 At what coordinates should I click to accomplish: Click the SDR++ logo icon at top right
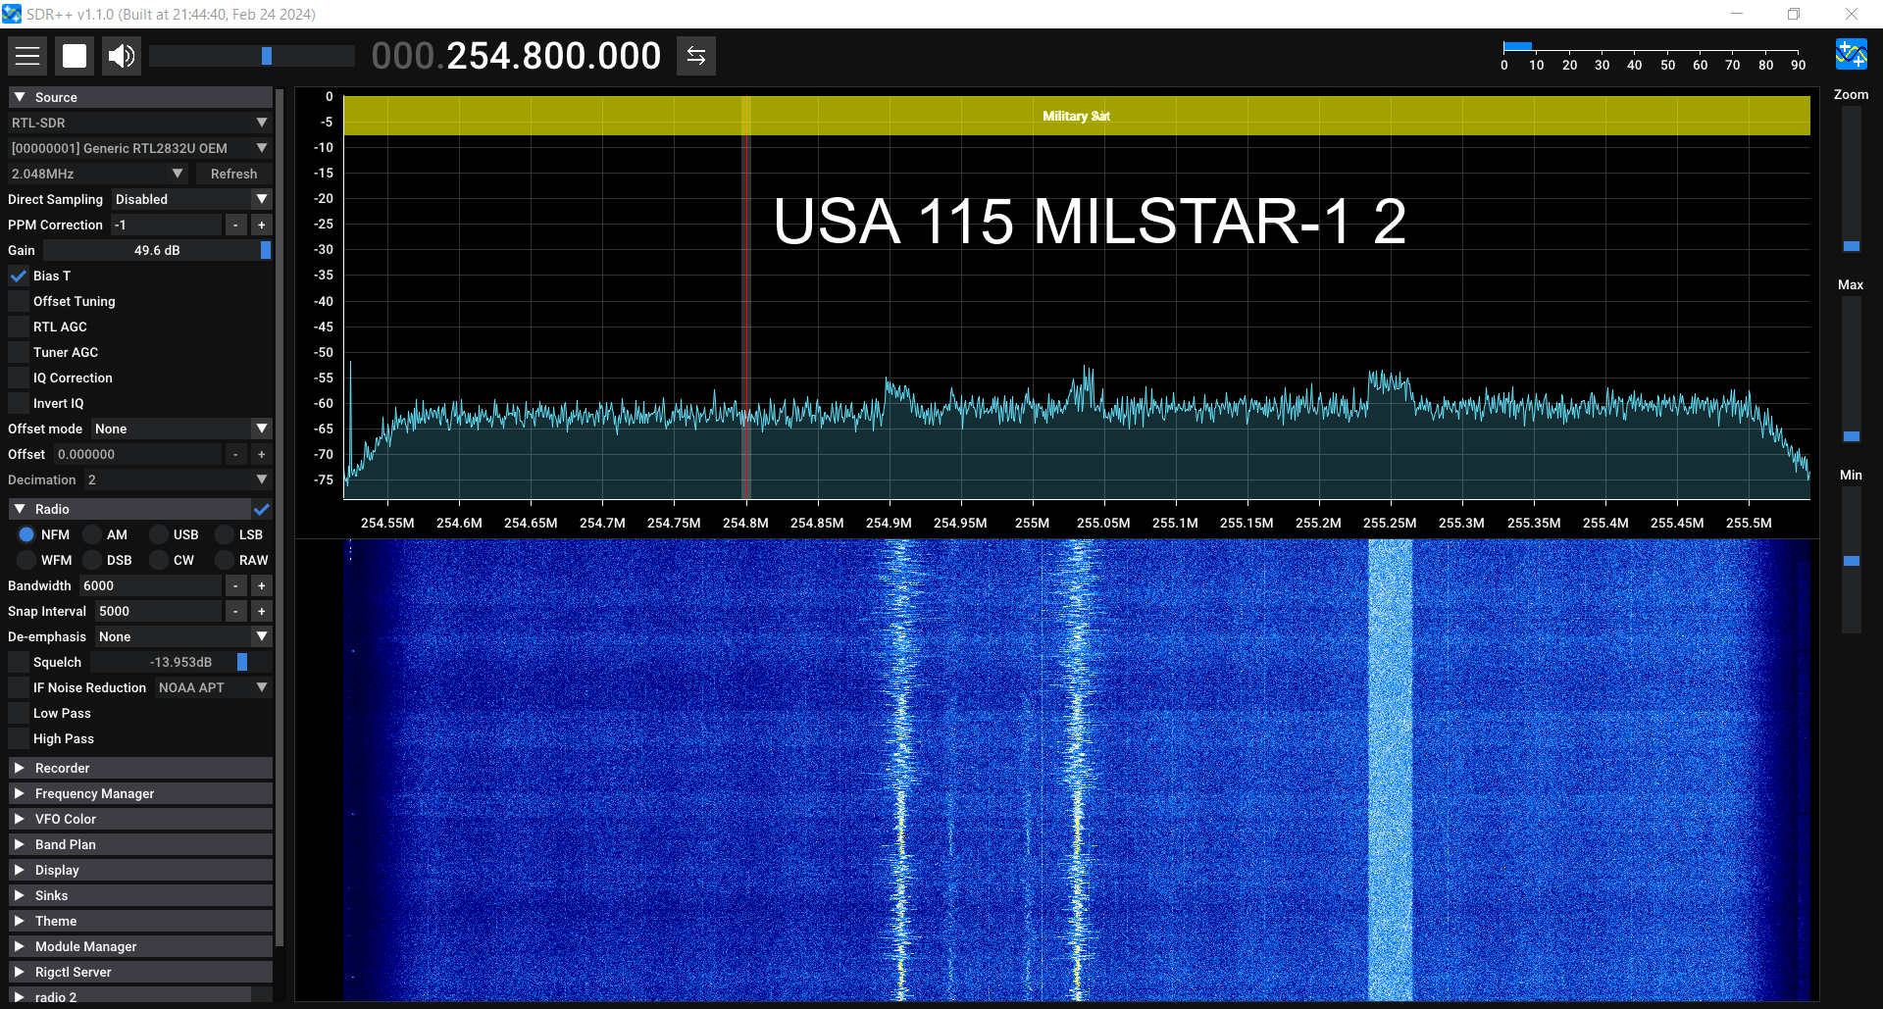tap(1851, 54)
